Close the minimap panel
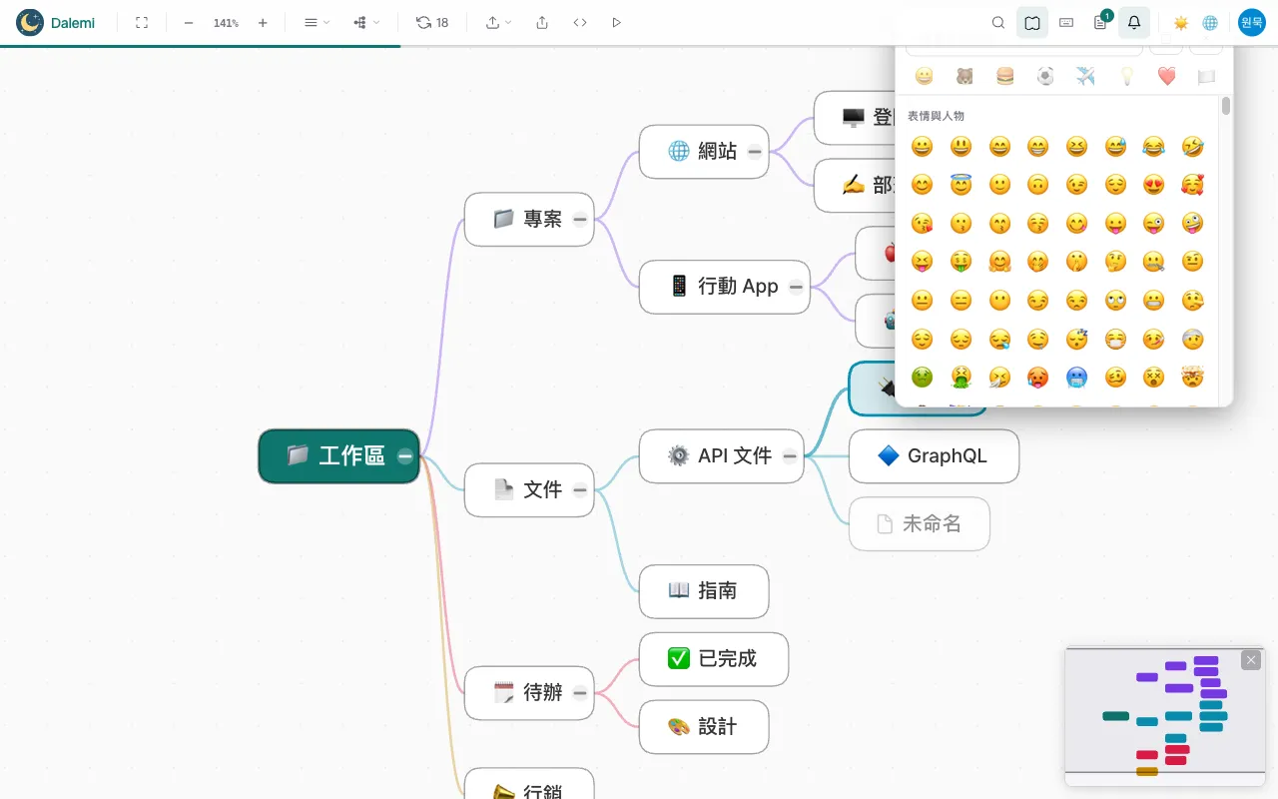This screenshot has height=799, width=1278. [x=1251, y=660]
